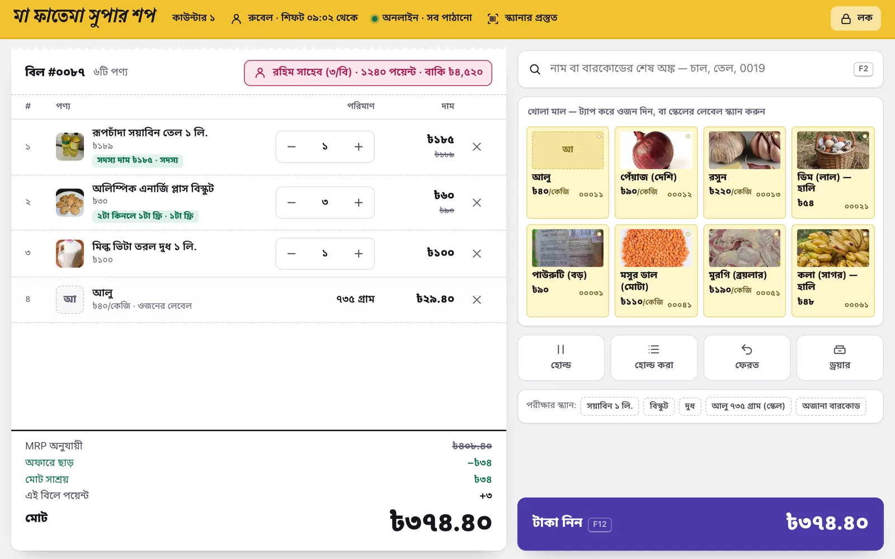The height and width of the screenshot is (559, 895).
Task: Click the মিল্ক ভিটা দুধ product image
Action: point(70,253)
